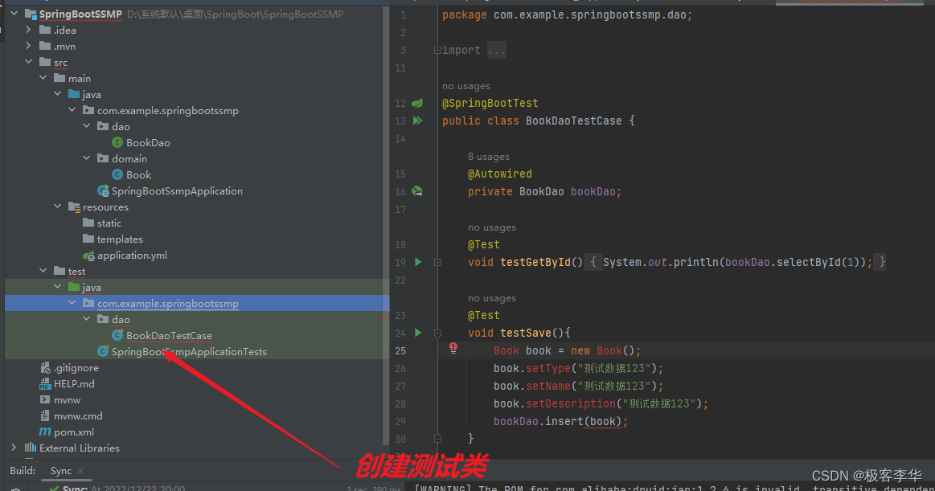Expand folded testGetById method body
This screenshot has height=491, width=935.
(x=437, y=262)
